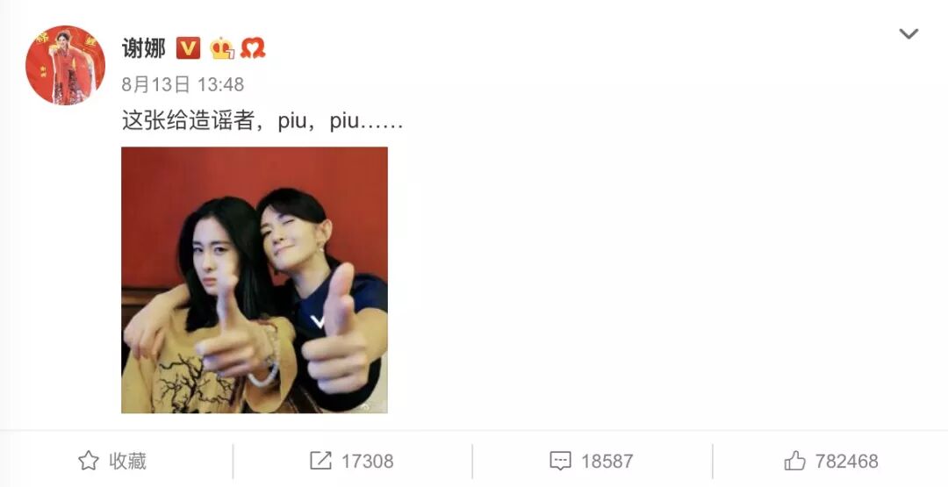Open reposts count 17308

(x=368, y=462)
